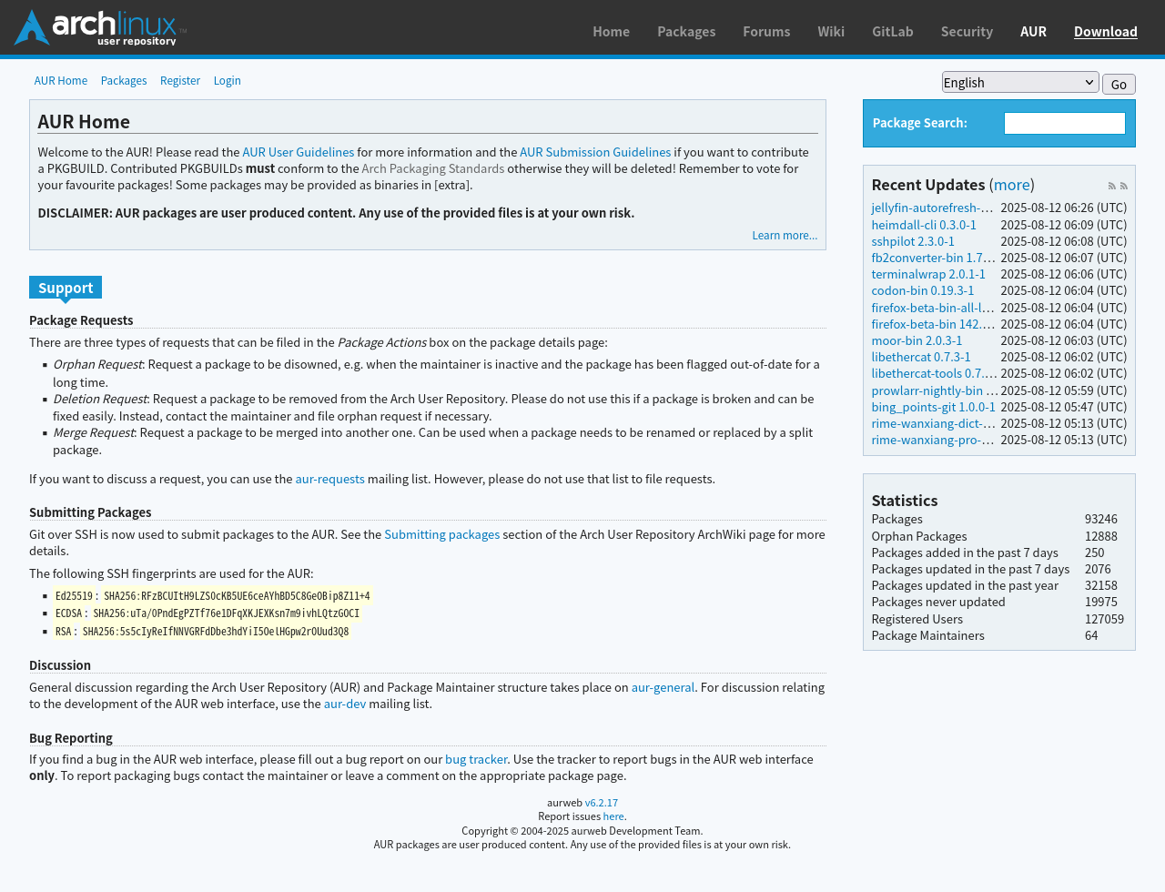Open the bug tracker link

(x=476, y=759)
